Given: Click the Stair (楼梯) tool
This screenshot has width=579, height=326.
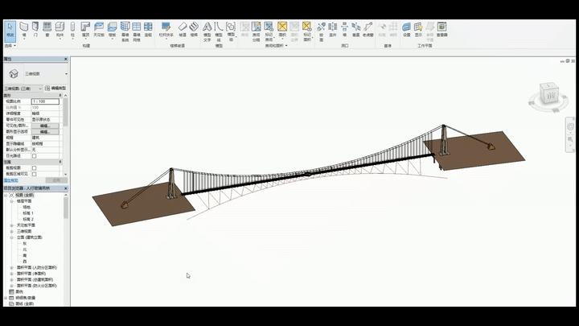Looking at the screenshot, I should 194,29.
